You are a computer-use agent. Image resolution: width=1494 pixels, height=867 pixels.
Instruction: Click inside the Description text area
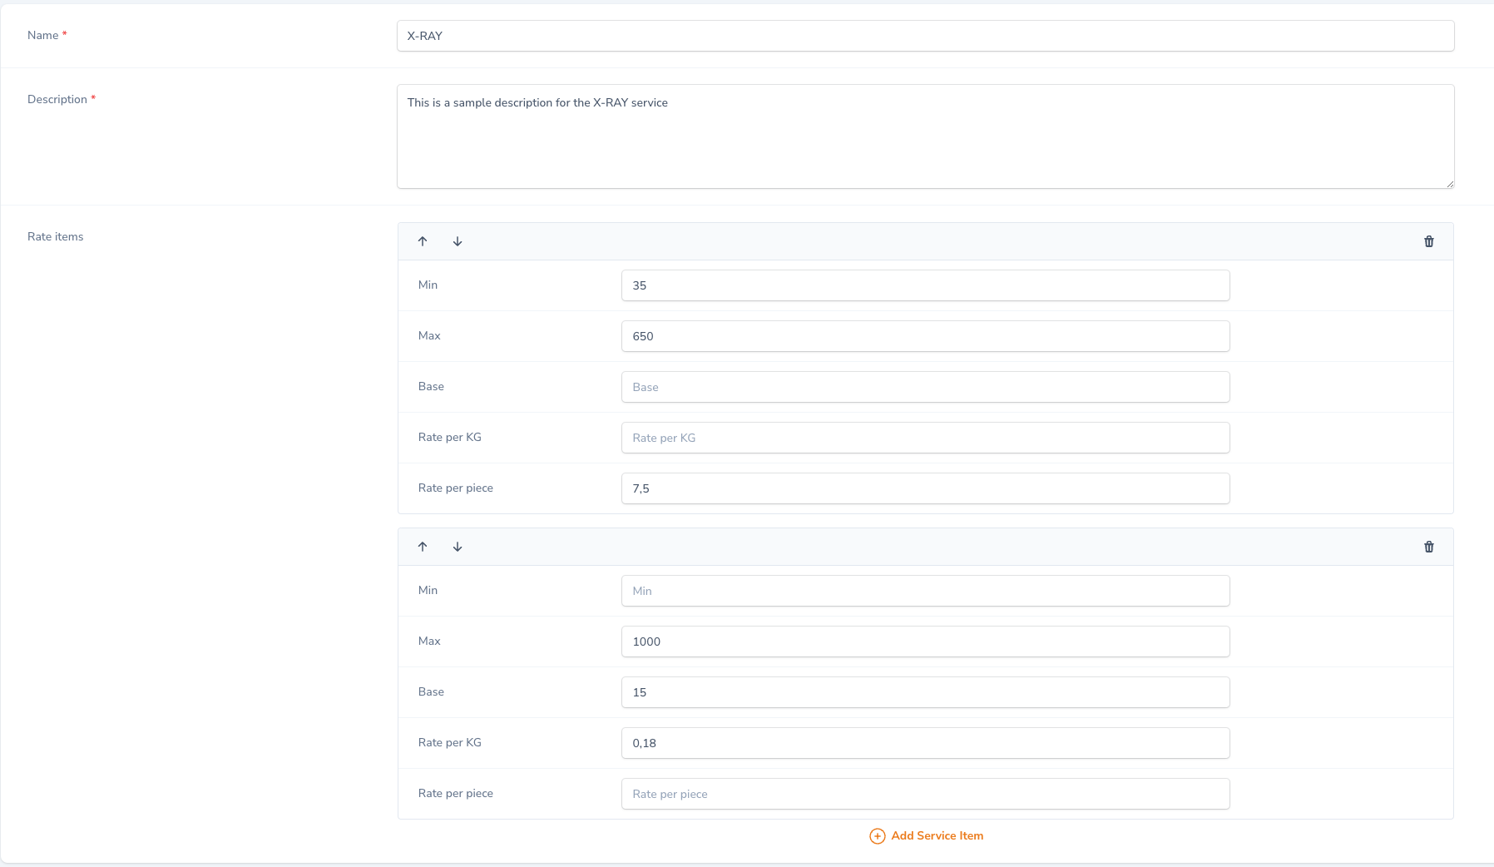925,136
